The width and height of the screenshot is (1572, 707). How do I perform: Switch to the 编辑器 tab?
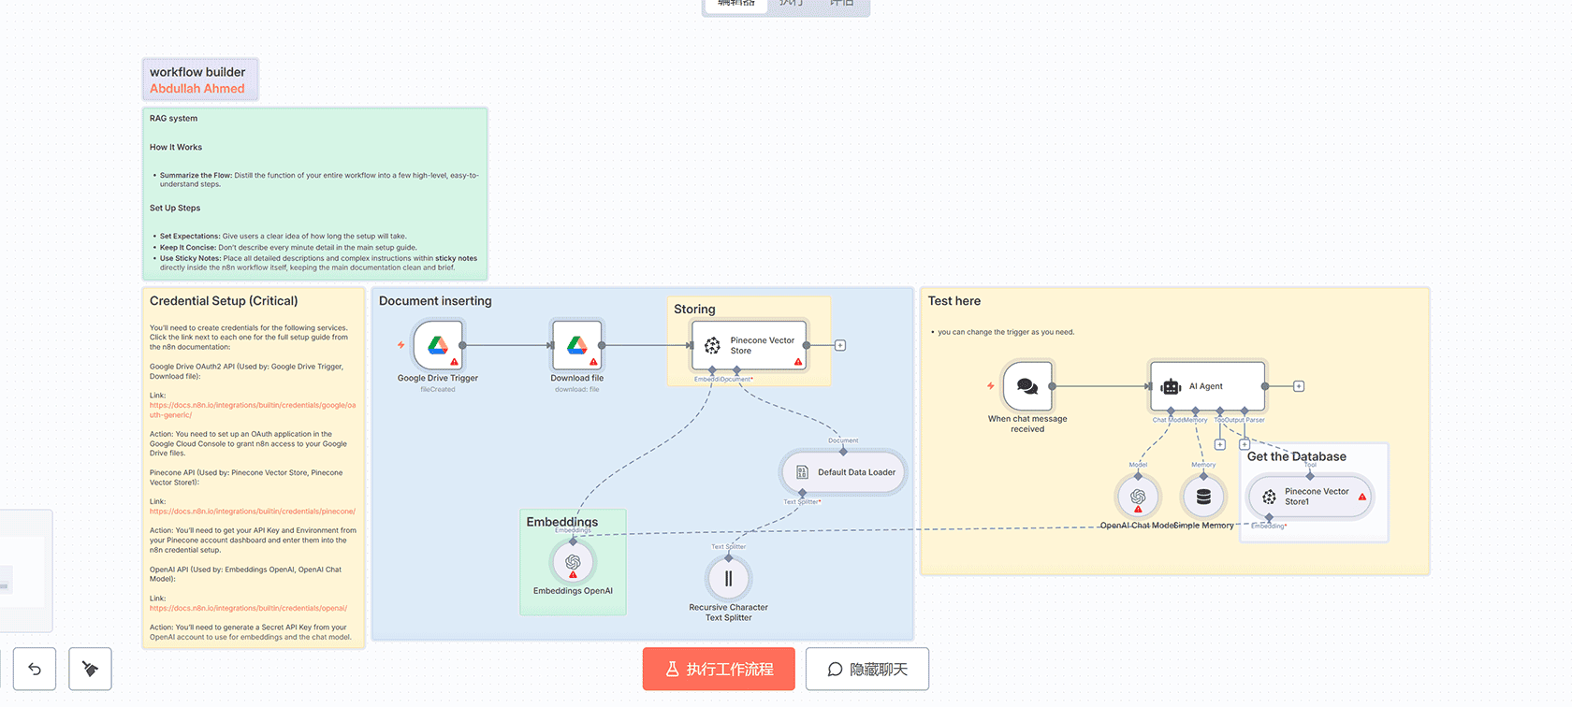(735, 4)
